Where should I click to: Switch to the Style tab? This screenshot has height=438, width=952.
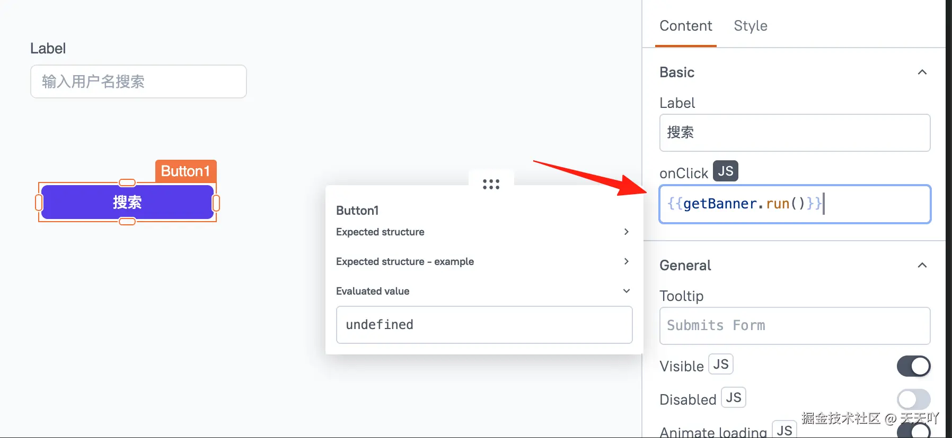point(750,26)
